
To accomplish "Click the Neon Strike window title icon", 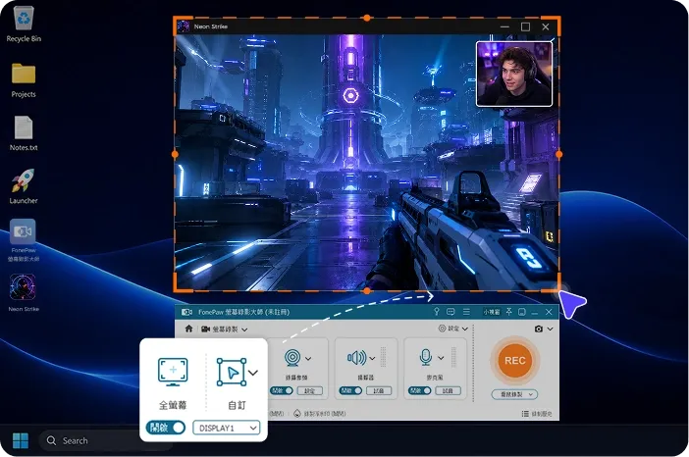I will pyautogui.click(x=184, y=26).
